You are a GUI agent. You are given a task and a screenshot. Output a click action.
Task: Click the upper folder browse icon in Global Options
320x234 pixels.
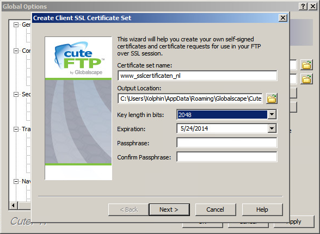pos(306,65)
